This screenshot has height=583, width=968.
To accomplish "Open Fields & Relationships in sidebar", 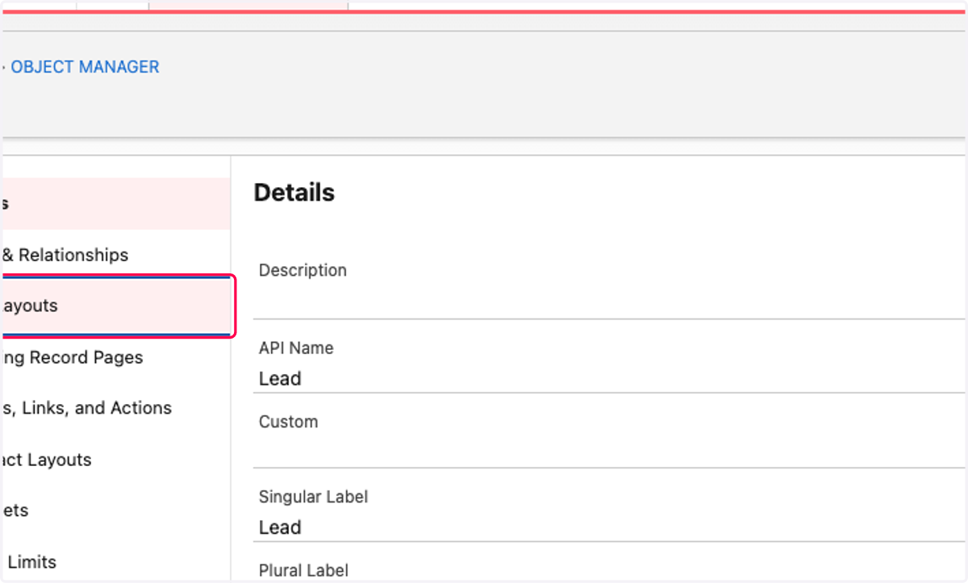I will coord(115,255).
